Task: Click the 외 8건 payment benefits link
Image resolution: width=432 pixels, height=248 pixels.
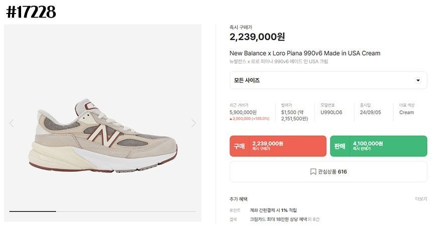Action: (314, 219)
